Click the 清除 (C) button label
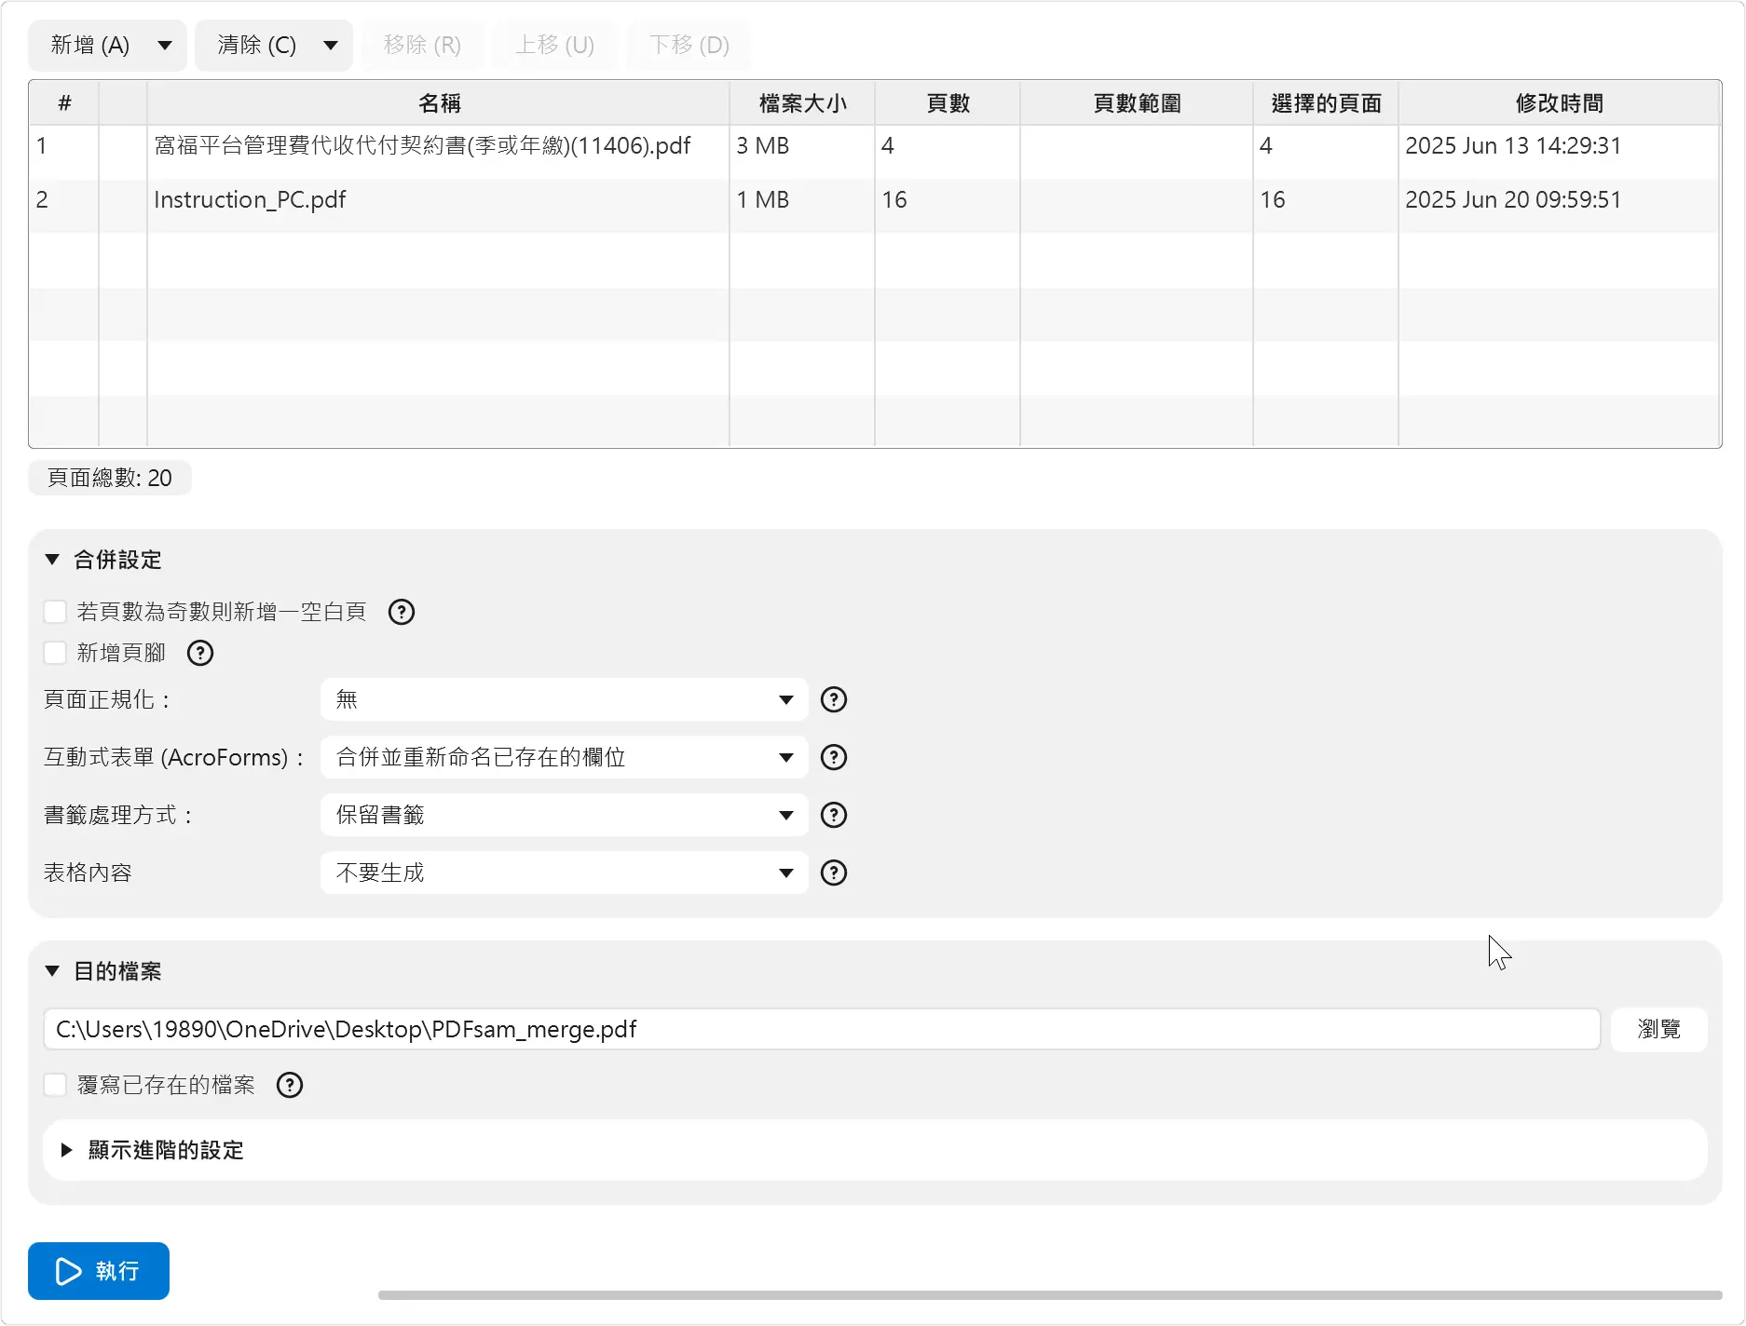 pyautogui.click(x=257, y=45)
